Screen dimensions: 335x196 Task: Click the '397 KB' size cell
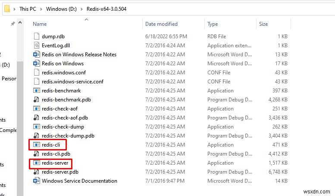click(280, 91)
